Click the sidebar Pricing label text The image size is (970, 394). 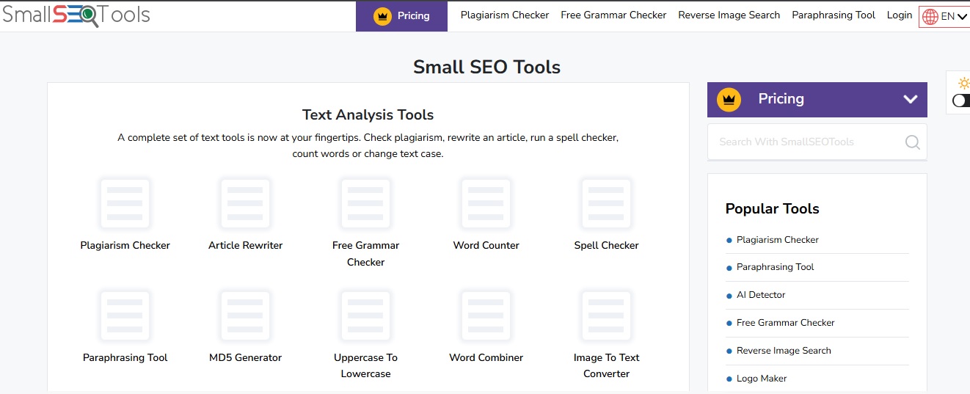pos(781,98)
